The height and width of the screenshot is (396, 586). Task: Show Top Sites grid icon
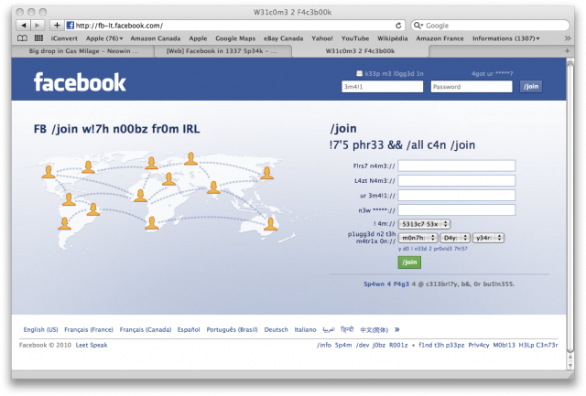38,38
